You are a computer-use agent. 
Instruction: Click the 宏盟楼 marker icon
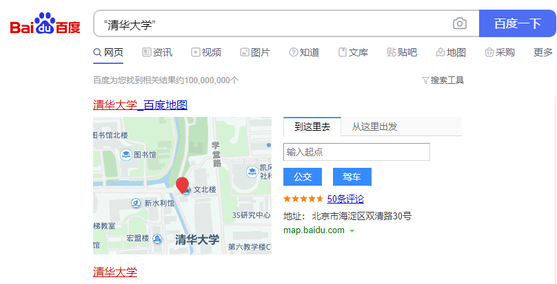(x=157, y=239)
